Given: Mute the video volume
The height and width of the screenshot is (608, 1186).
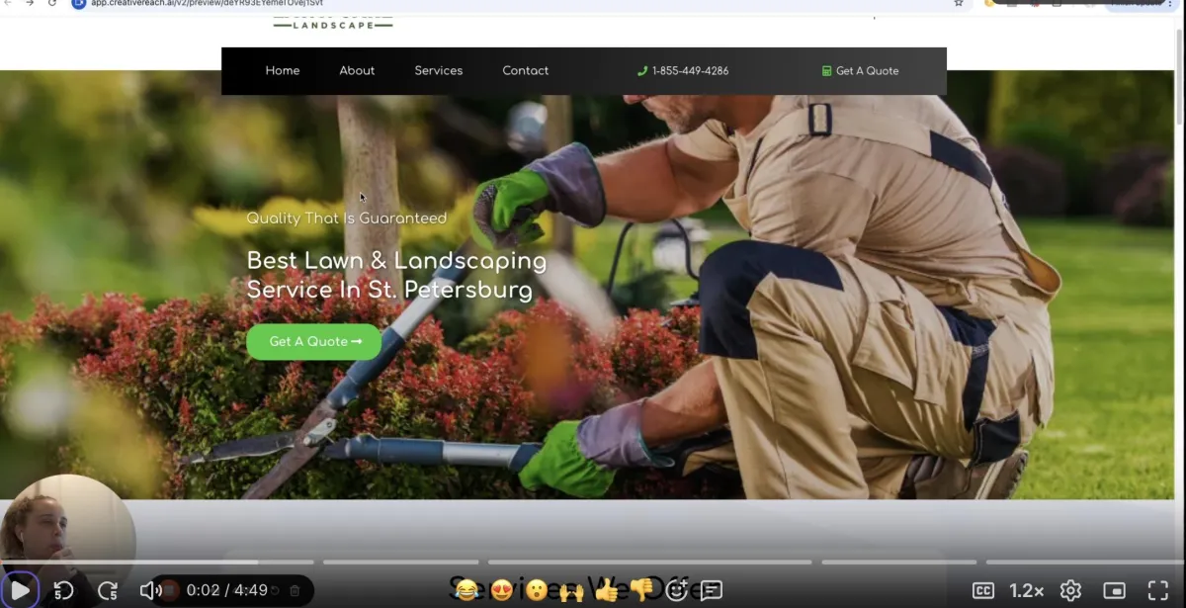Looking at the screenshot, I should coord(150,591).
